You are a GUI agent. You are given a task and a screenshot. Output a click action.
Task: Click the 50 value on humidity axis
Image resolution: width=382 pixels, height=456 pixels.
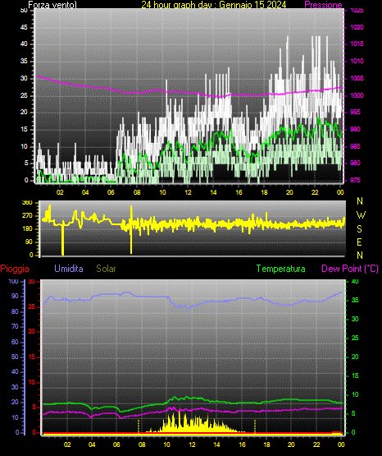coord(15,357)
